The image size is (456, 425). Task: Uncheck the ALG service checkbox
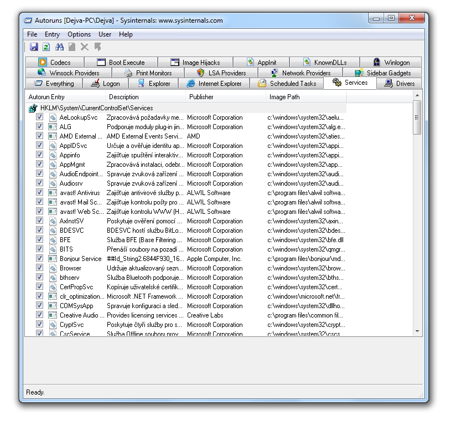pyautogui.click(x=39, y=126)
